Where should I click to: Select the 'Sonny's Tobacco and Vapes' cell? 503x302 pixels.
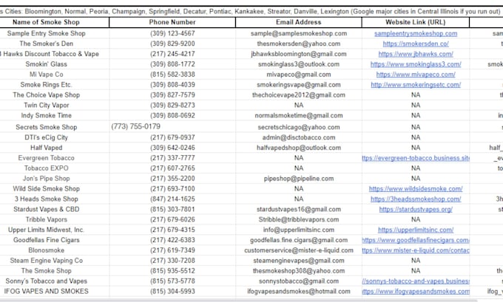pos(54,281)
